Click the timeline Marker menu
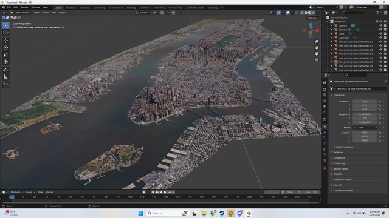The height and width of the screenshot is (218, 389). [x=49, y=192]
